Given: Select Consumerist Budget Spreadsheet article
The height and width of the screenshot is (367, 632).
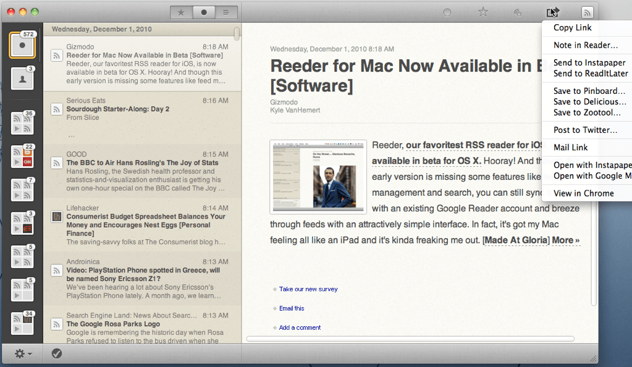Looking at the screenshot, I should (142, 225).
